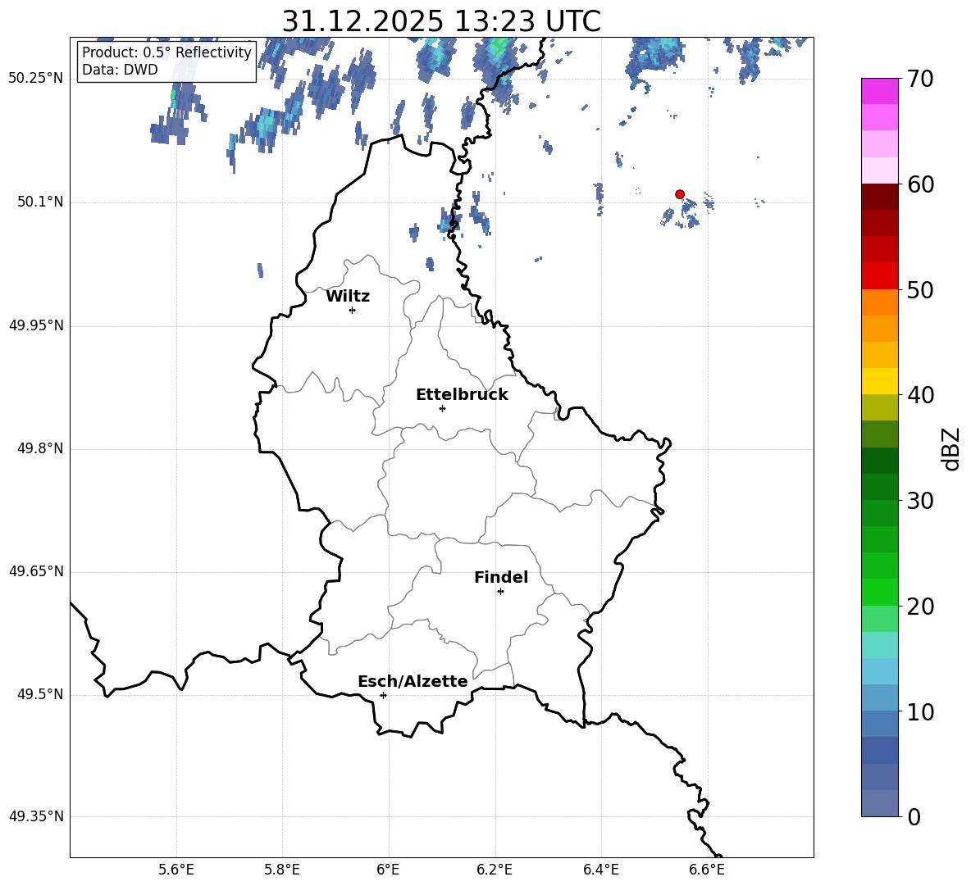
Task: Click the Findel station cross marker
Action: pos(500,591)
